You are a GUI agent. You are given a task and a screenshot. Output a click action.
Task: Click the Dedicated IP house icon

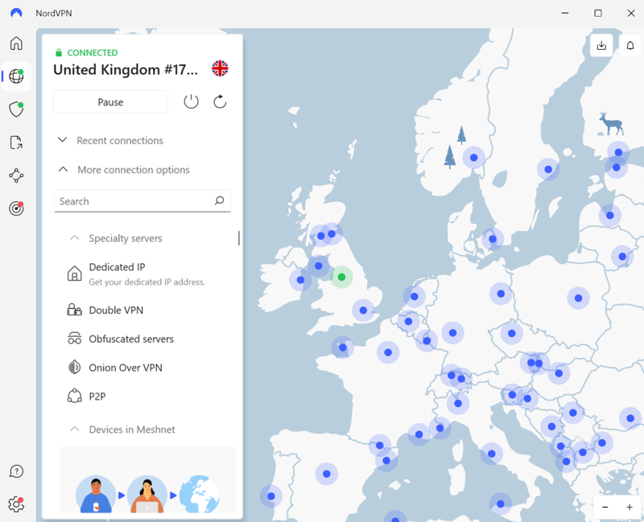(x=74, y=273)
